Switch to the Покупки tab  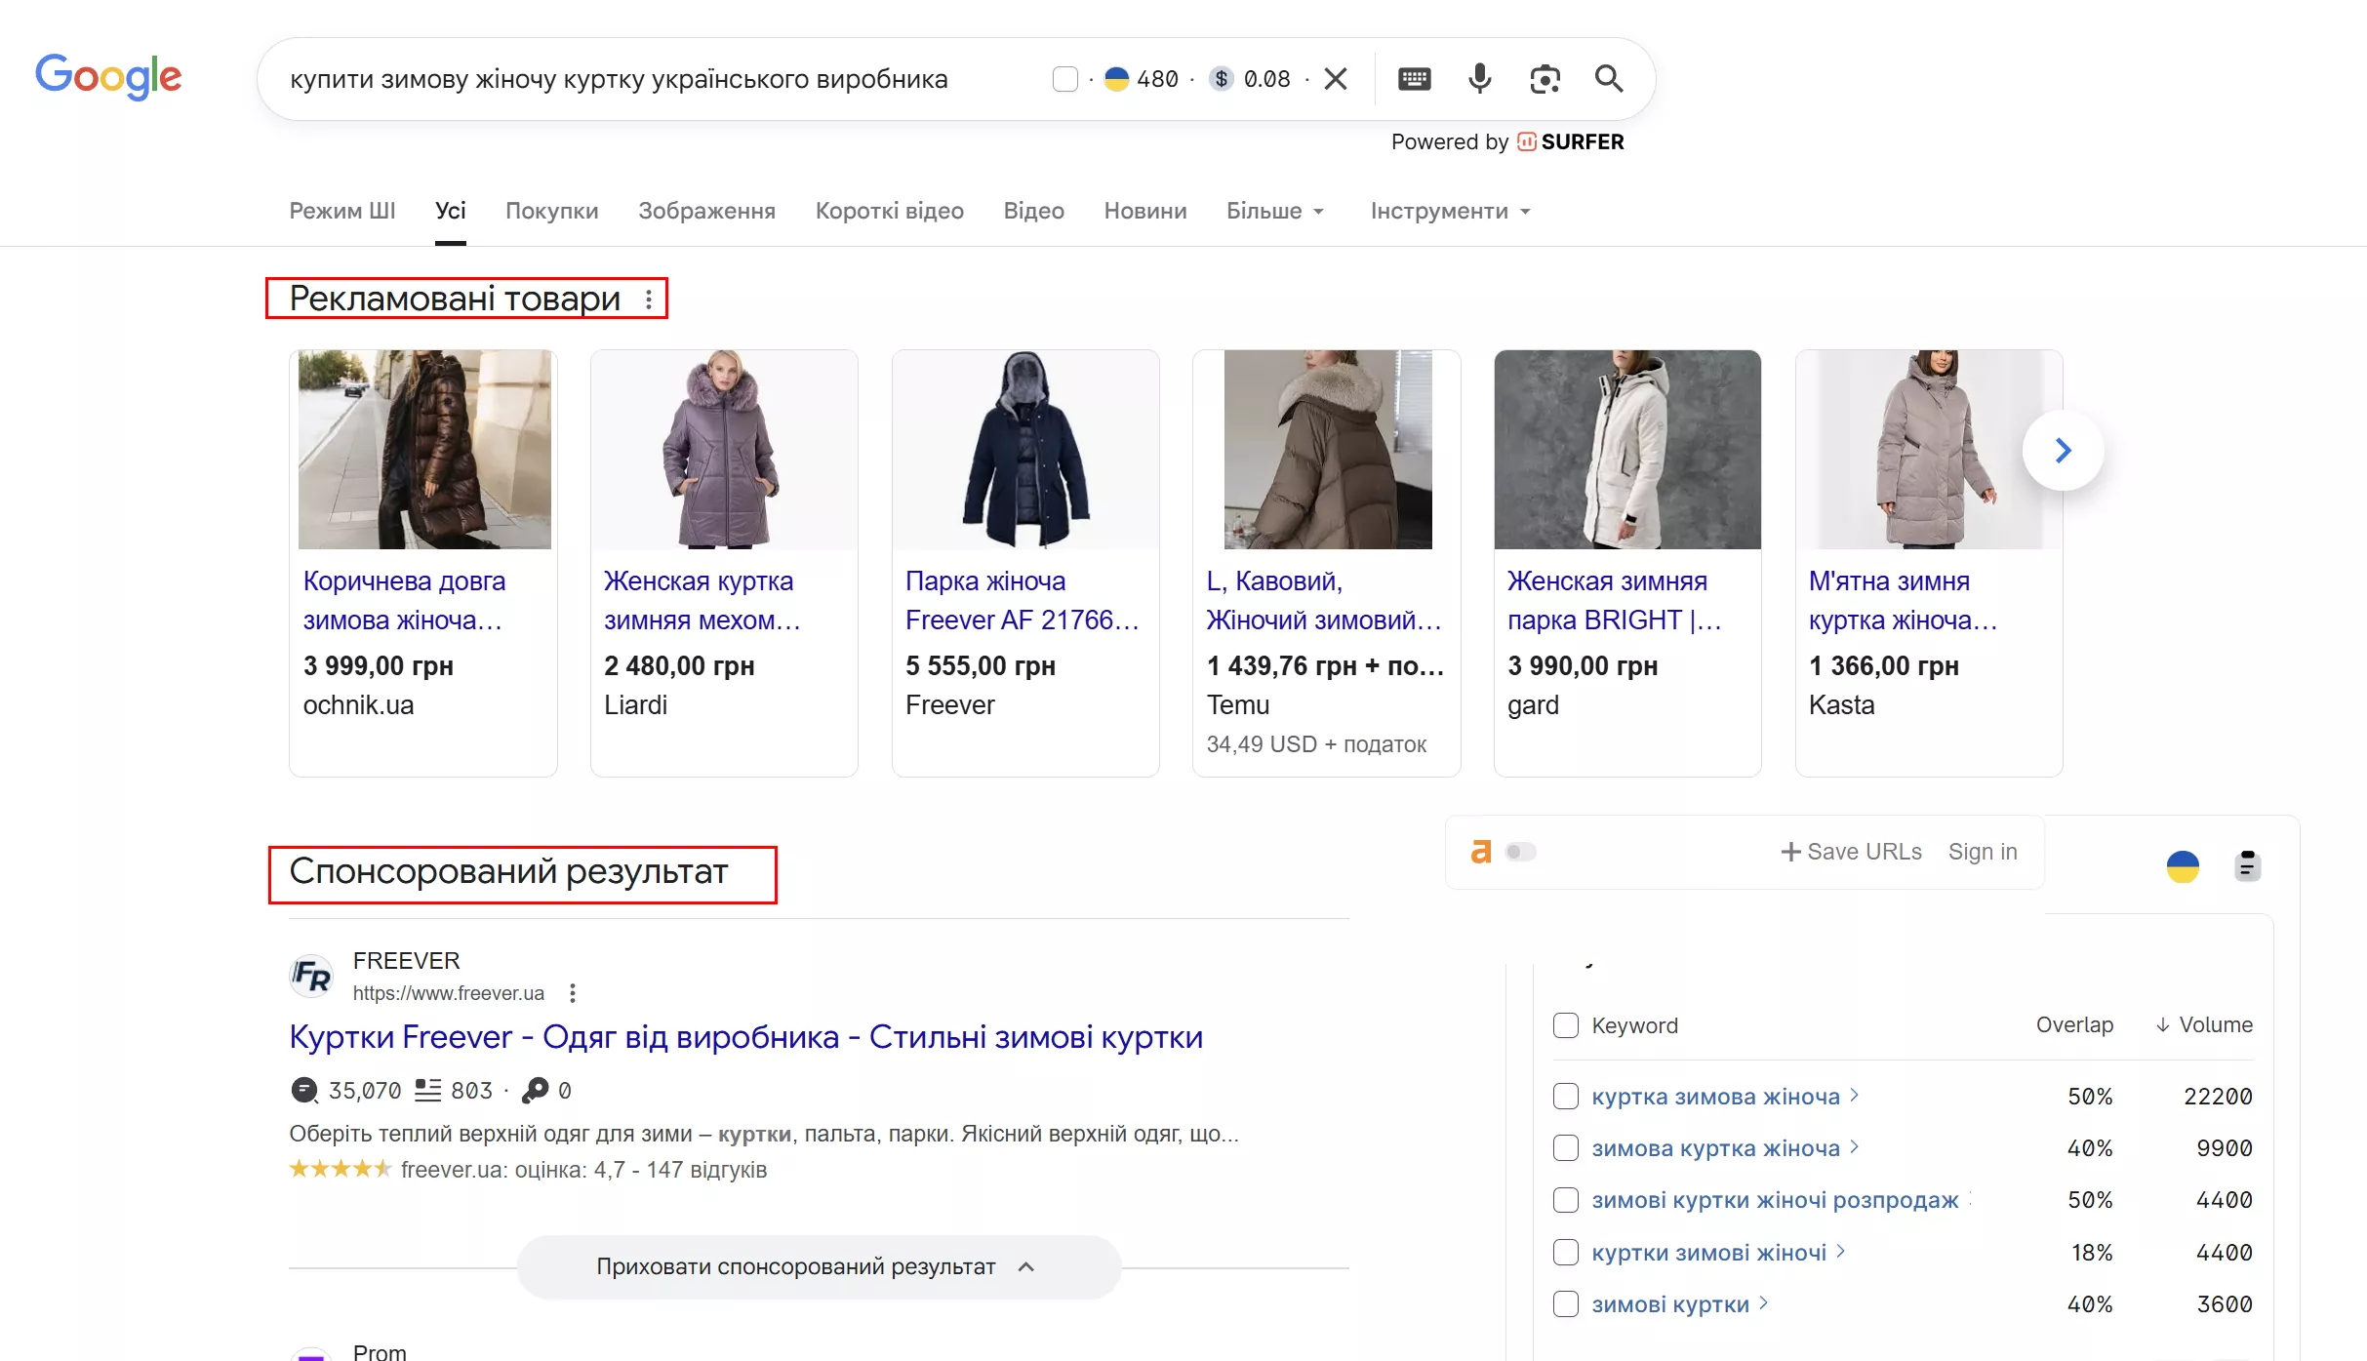pos(551,212)
